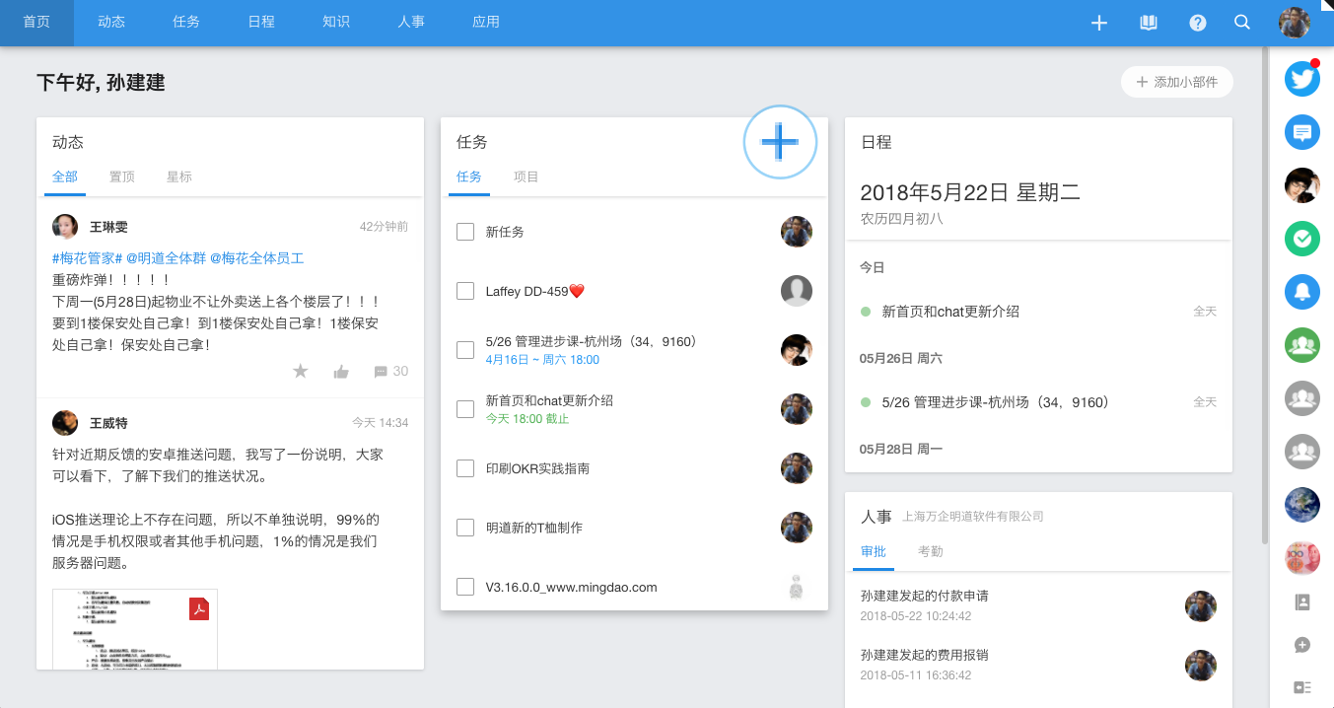Click the @明道全体群 mention link
Screen dimensions: 1334x708
pos(165,258)
